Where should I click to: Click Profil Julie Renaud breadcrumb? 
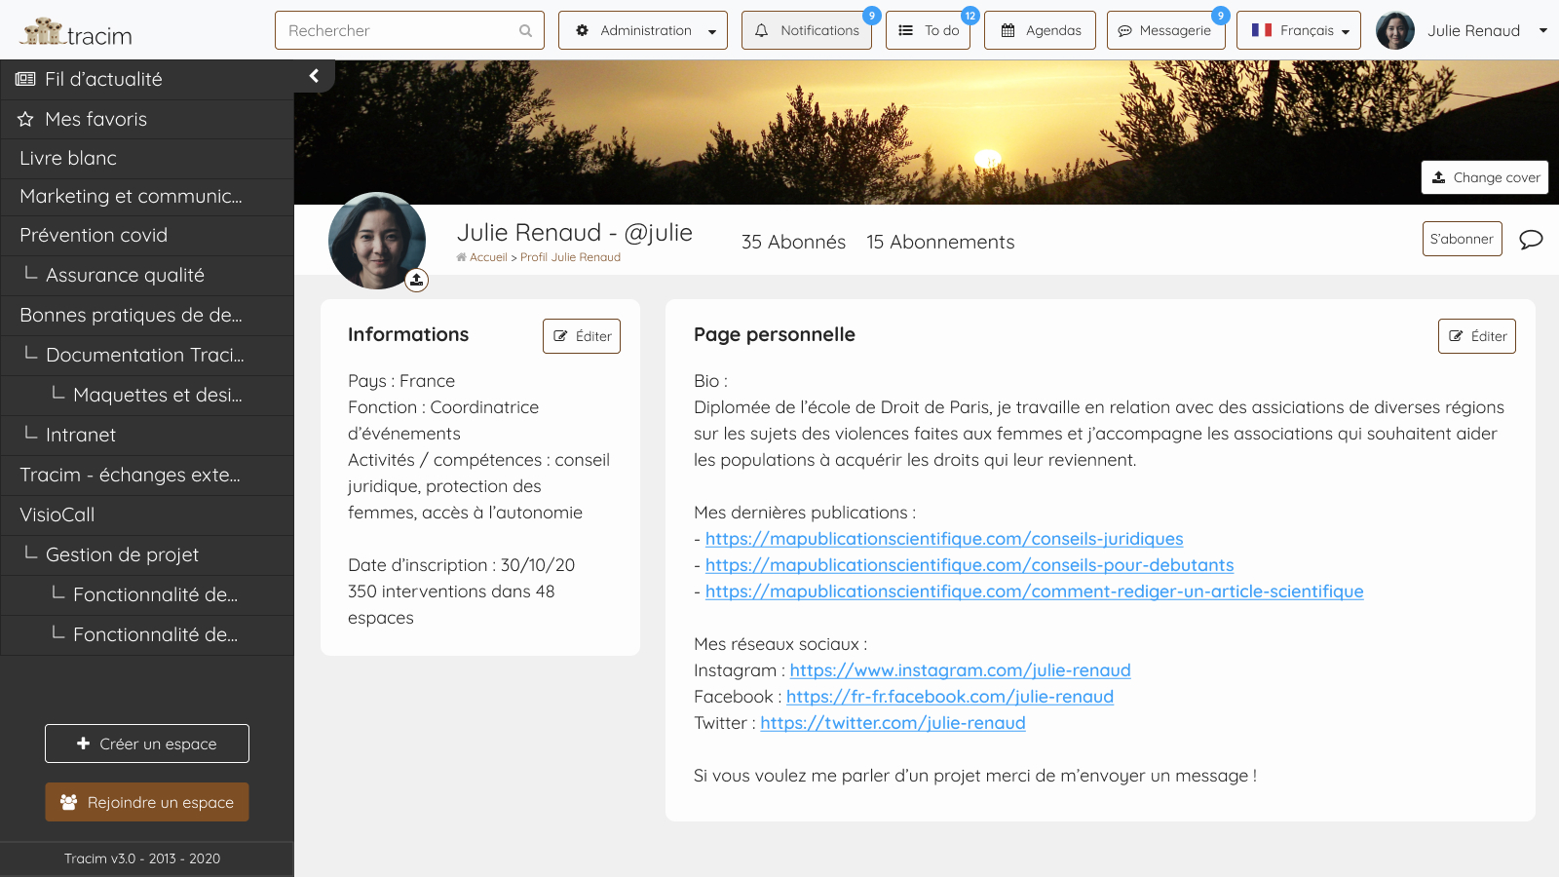pyautogui.click(x=570, y=257)
